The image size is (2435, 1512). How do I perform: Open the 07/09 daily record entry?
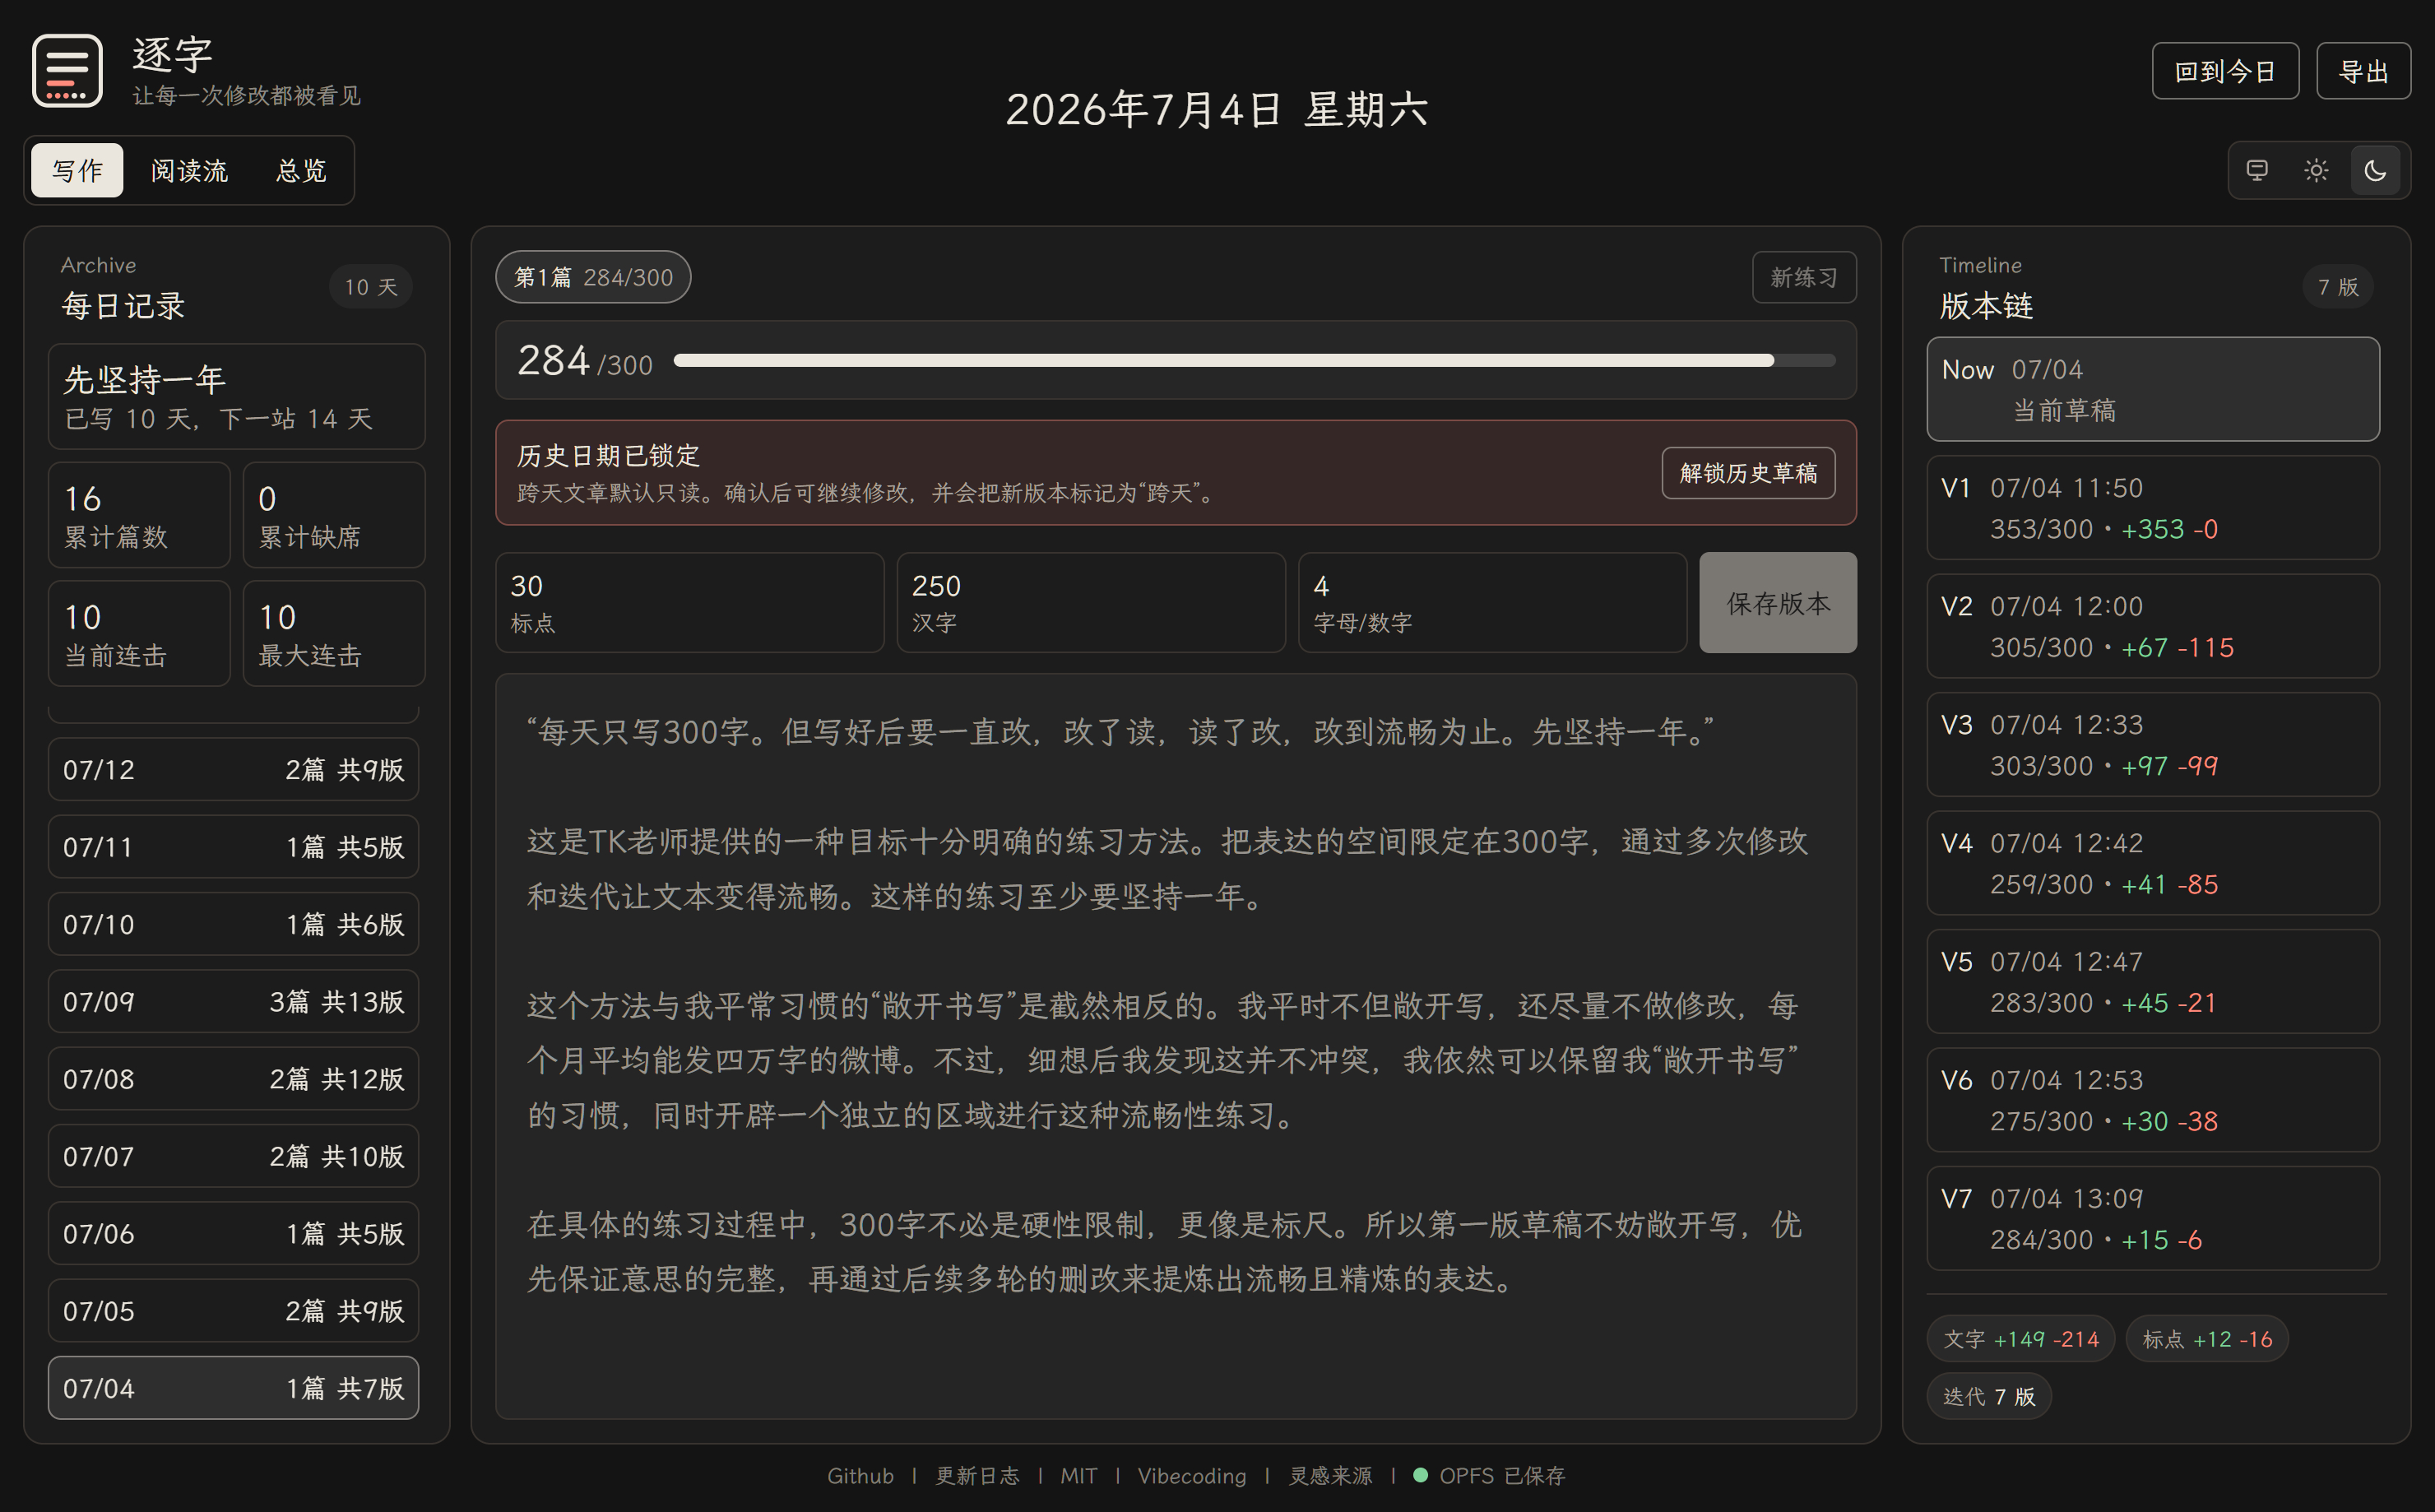(x=233, y=1001)
